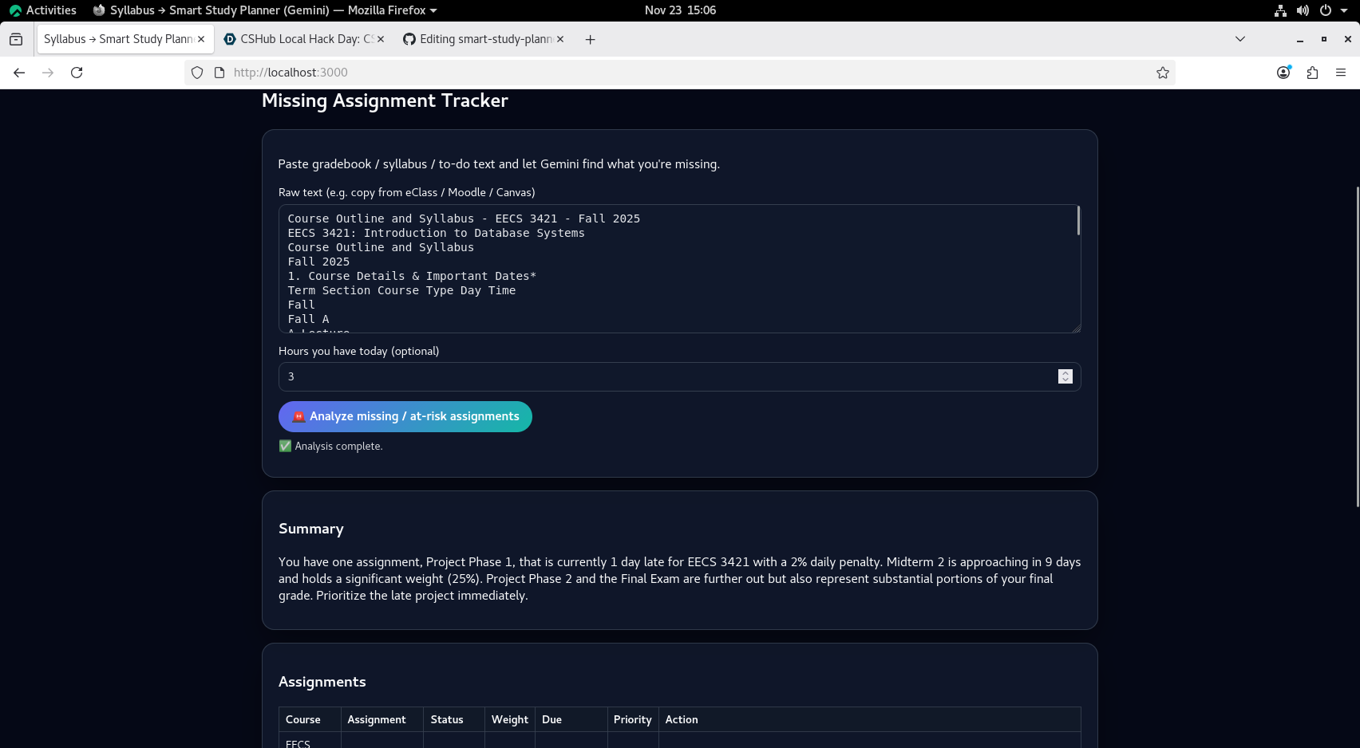Open a new browser tab
The image size is (1360, 748).
[x=590, y=39]
